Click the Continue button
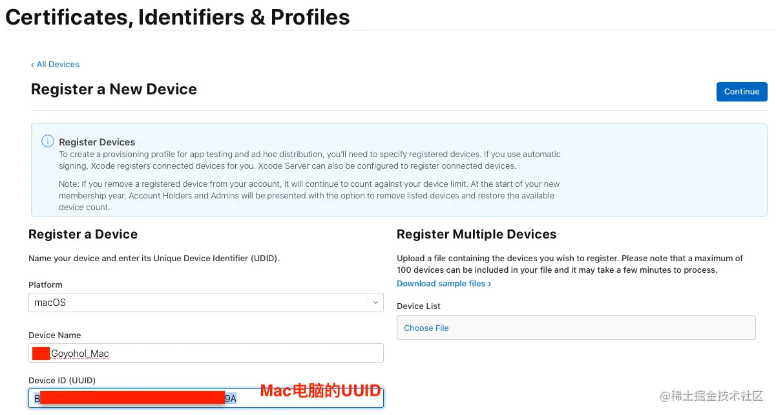Image resolution: width=776 pixels, height=415 pixels. coord(742,92)
